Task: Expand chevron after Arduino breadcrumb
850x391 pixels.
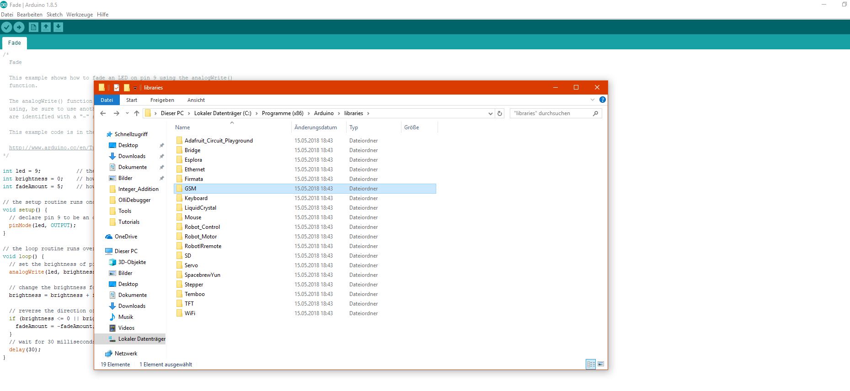Action: point(339,113)
